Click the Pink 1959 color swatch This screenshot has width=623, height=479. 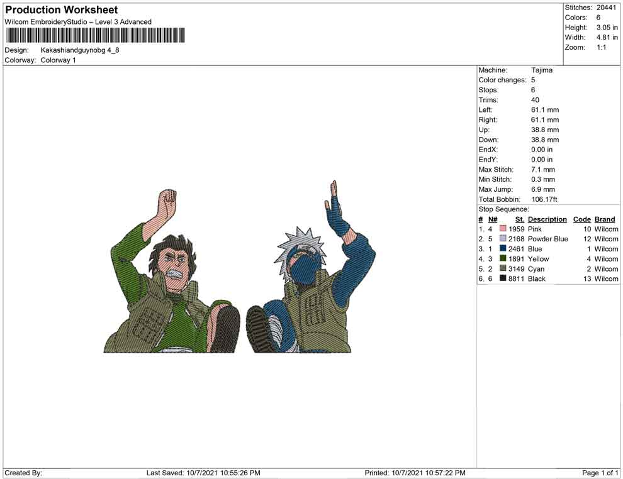[503, 229]
